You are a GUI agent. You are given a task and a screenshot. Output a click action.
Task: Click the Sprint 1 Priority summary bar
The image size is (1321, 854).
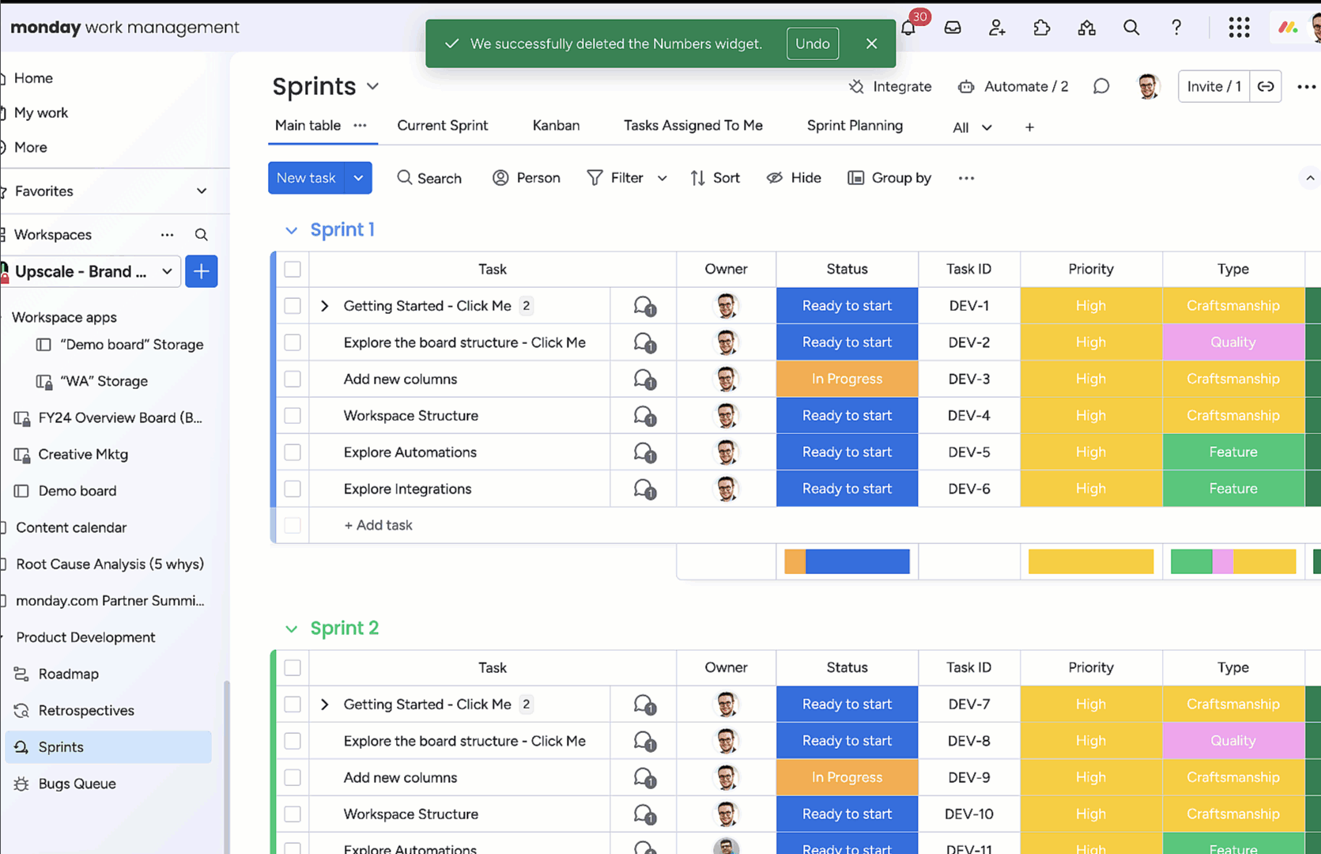[x=1091, y=561]
